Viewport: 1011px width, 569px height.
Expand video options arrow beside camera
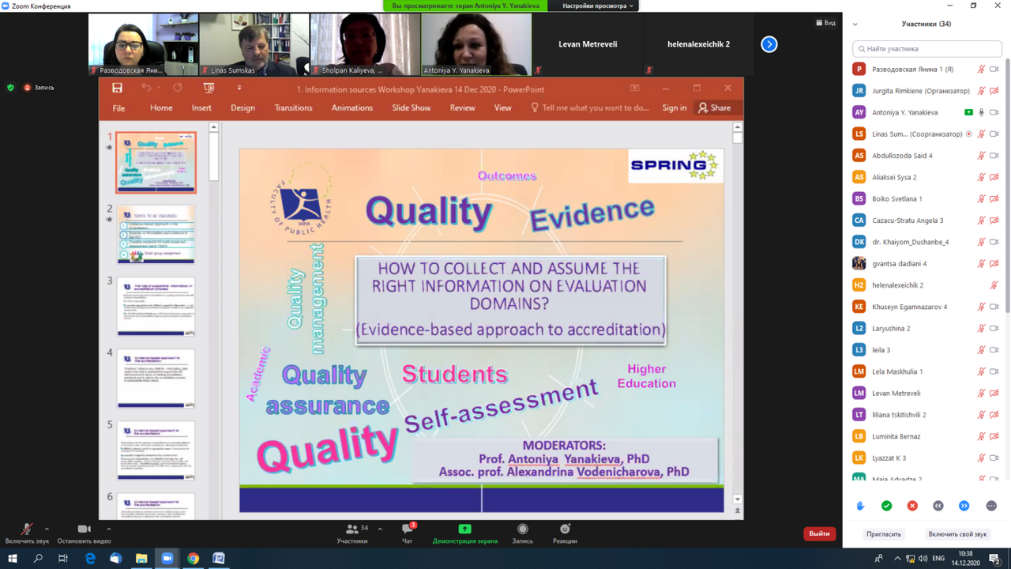coord(108,529)
